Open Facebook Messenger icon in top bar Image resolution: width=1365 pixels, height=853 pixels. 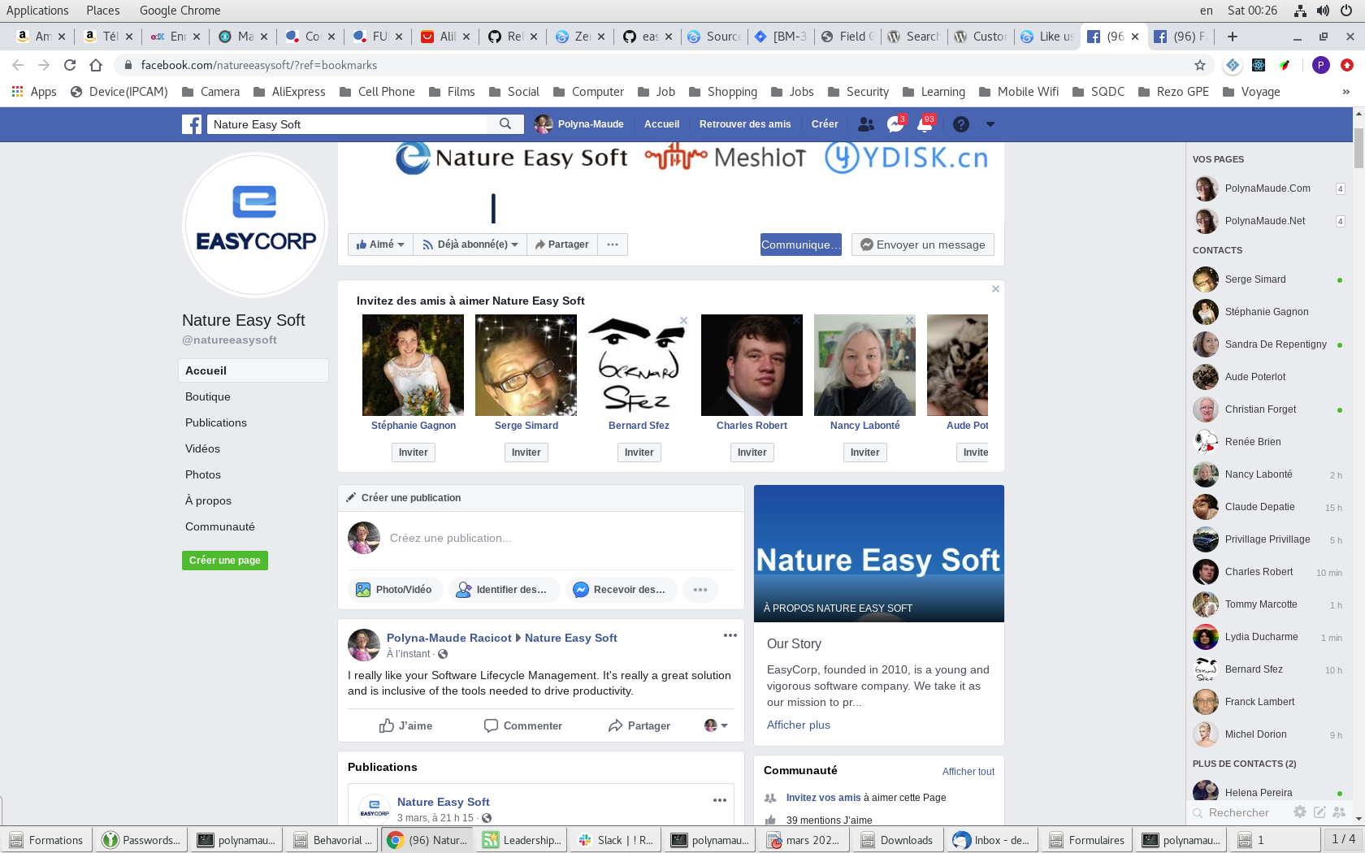tap(895, 124)
